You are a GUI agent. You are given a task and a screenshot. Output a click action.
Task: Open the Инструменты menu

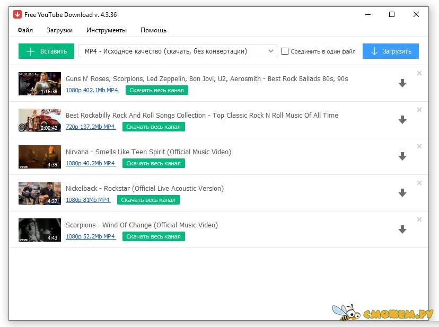[x=107, y=30]
